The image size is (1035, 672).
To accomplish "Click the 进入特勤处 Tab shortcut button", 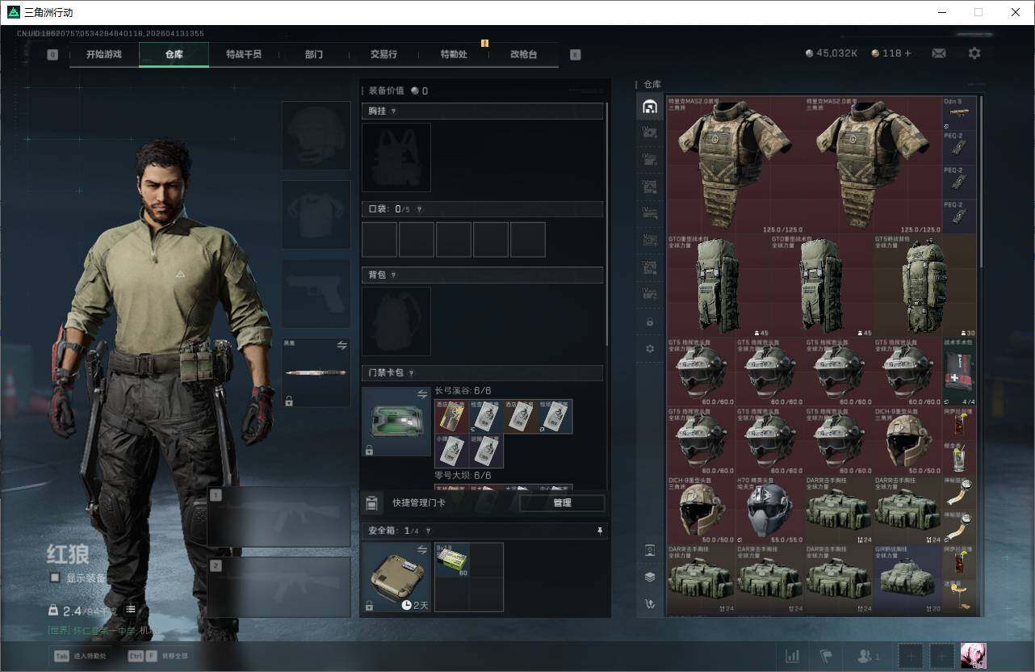I will click(x=80, y=656).
